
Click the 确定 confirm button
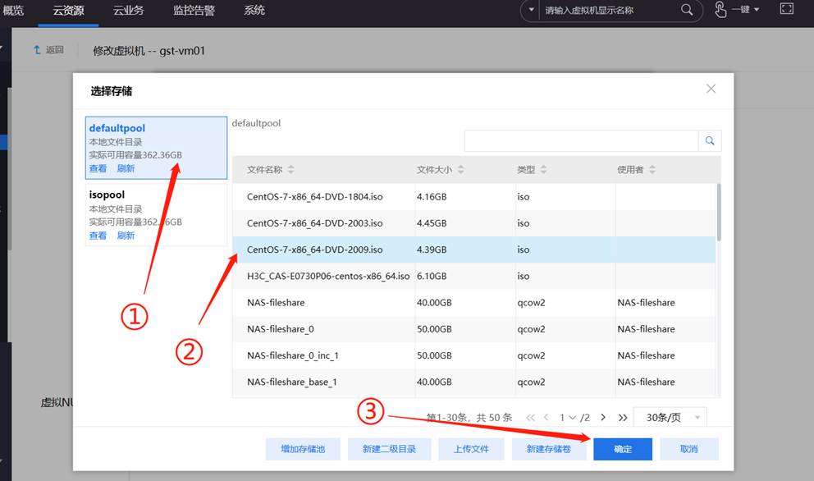(623, 449)
